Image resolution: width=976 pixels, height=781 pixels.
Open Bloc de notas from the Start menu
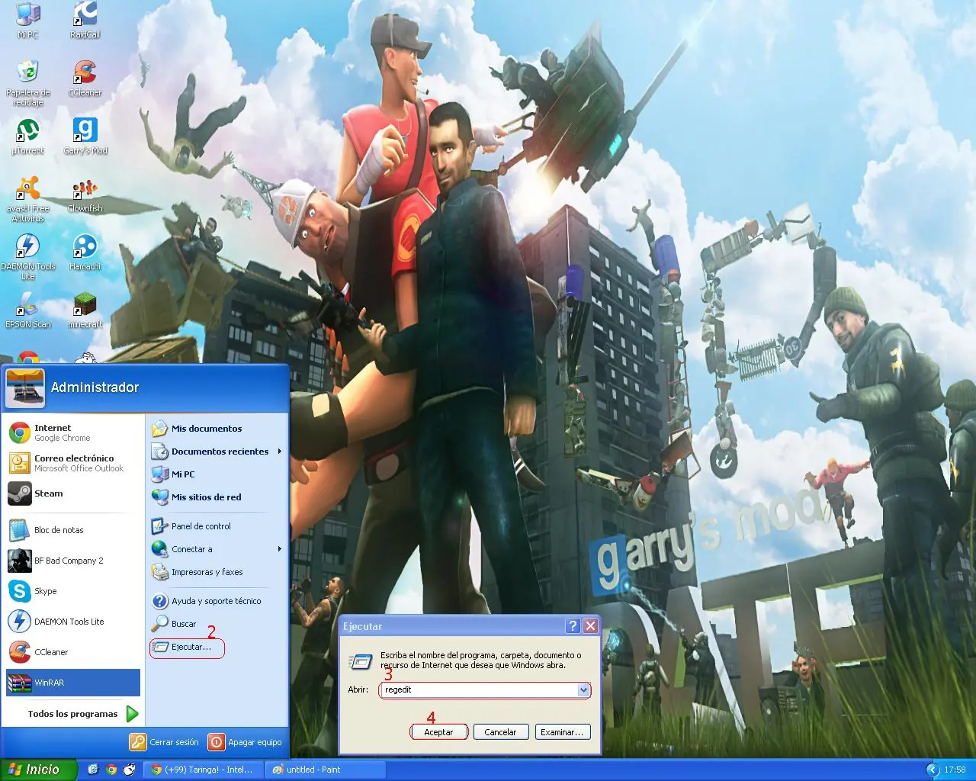(x=73, y=530)
